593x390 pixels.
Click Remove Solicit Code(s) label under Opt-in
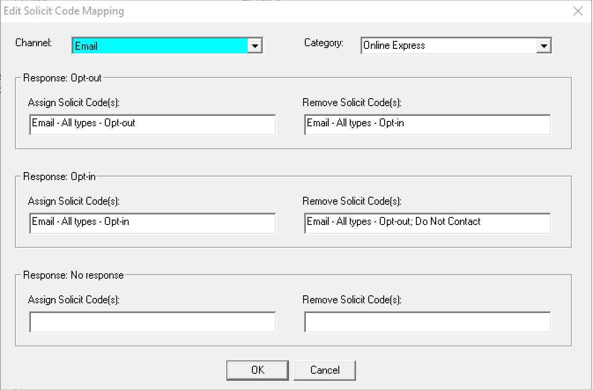point(352,201)
